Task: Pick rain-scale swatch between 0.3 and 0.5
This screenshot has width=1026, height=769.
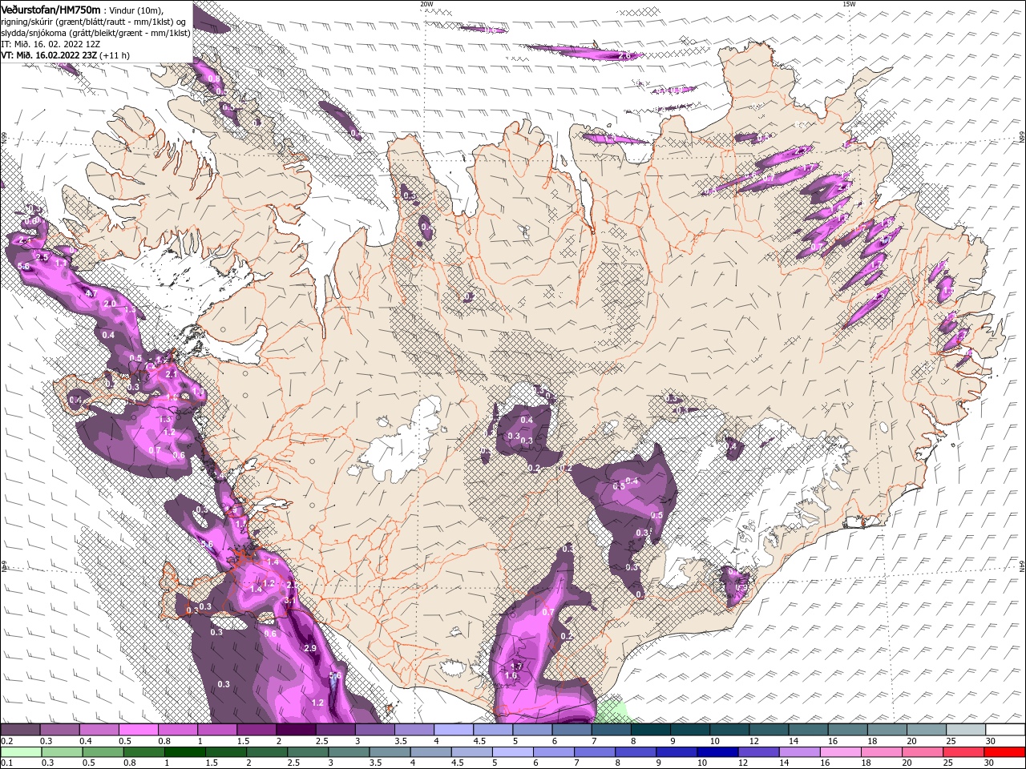Action: point(63,752)
